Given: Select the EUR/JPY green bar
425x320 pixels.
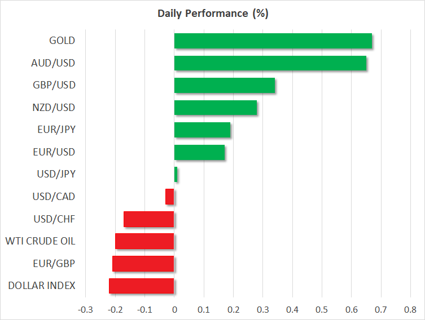Looking at the screenshot, I should [202, 130].
